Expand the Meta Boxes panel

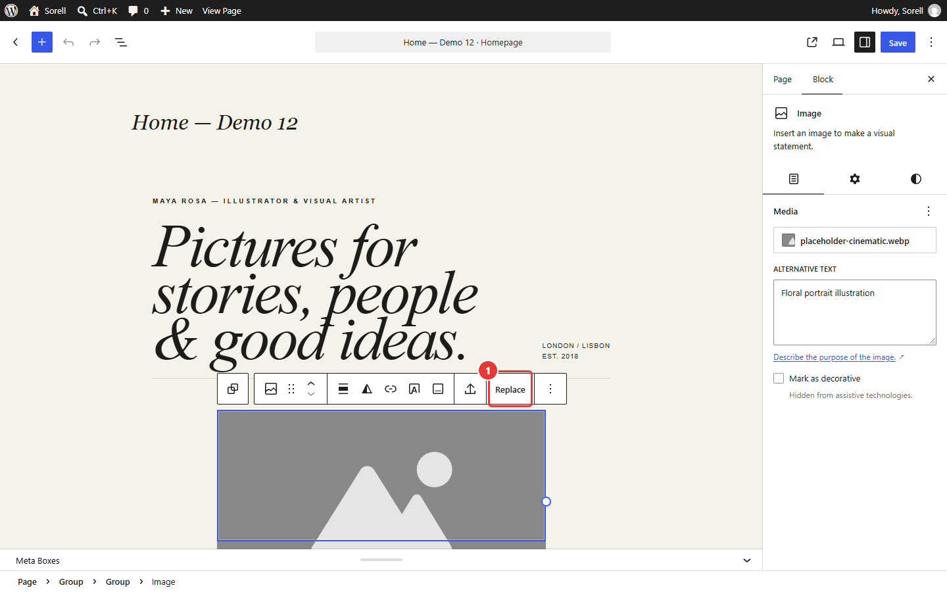[747, 560]
